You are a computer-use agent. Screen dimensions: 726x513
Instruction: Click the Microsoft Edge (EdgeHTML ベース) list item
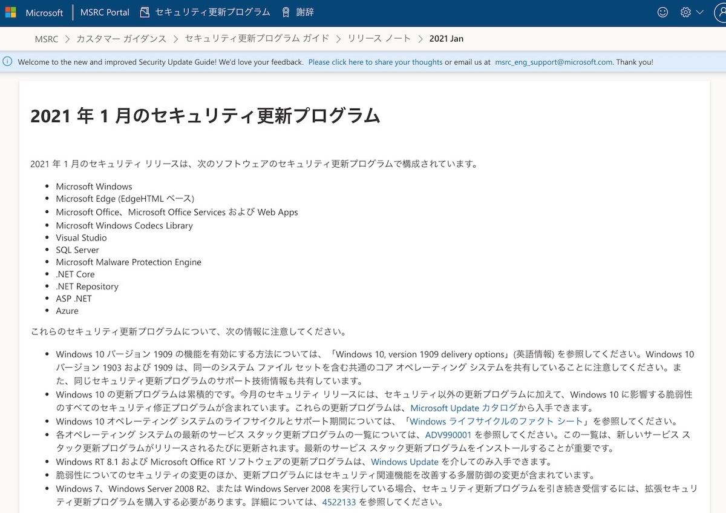[125, 199]
